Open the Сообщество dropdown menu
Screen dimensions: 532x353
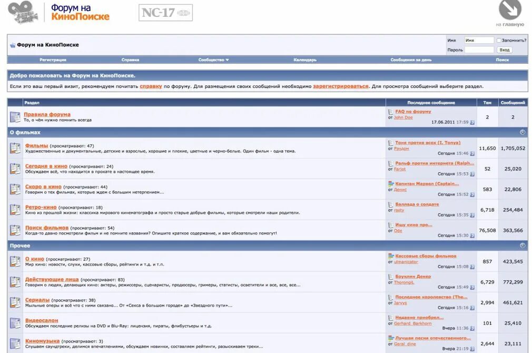213,60
